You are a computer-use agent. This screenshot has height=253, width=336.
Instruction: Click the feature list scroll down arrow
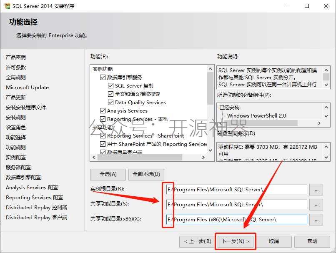(210, 150)
